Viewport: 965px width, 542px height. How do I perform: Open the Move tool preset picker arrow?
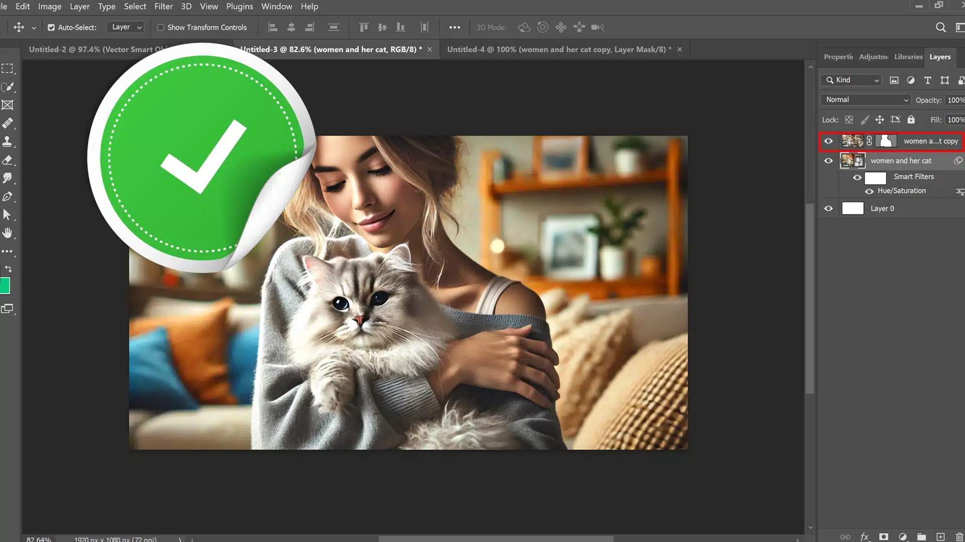tap(34, 28)
